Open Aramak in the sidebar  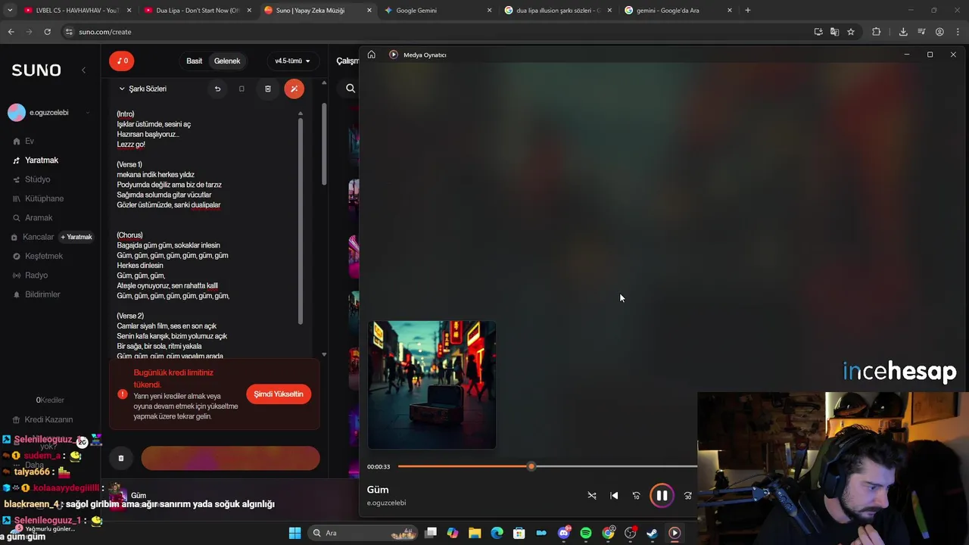(x=39, y=218)
